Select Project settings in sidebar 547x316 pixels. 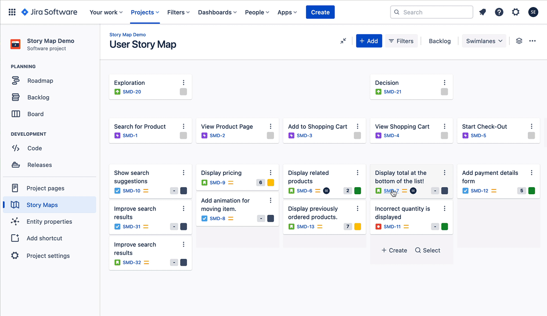(x=48, y=256)
